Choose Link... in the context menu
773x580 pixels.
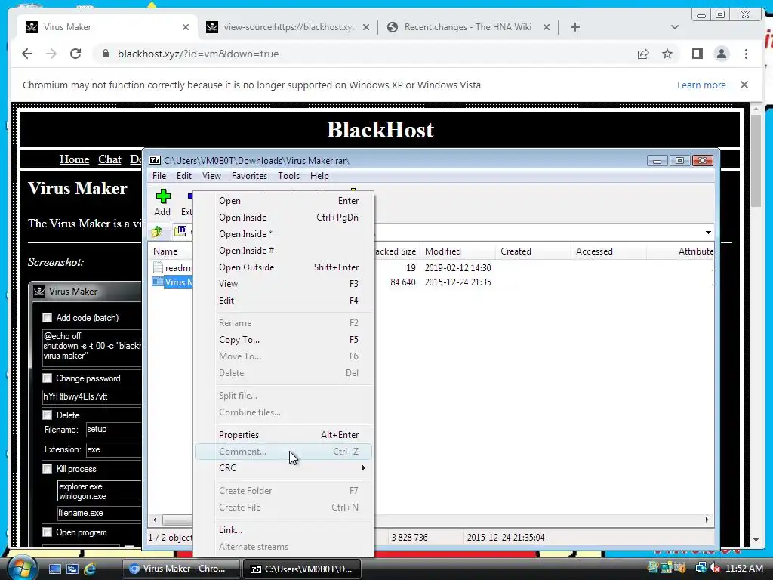pos(284,530)
